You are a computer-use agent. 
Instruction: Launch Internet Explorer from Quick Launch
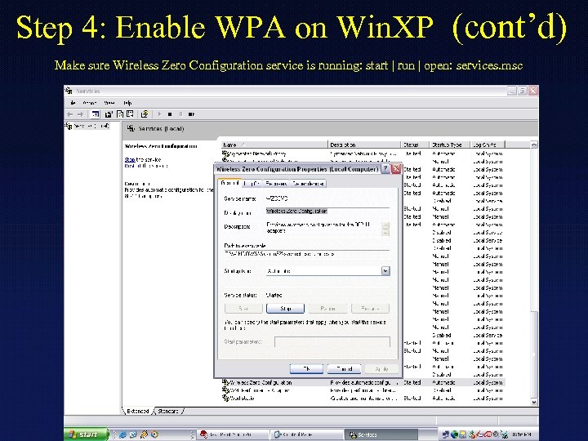tap(122, 434)
